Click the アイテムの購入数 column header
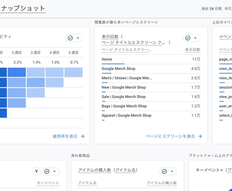The height and width of the screenshot is (191, 232). coord(162,183)
